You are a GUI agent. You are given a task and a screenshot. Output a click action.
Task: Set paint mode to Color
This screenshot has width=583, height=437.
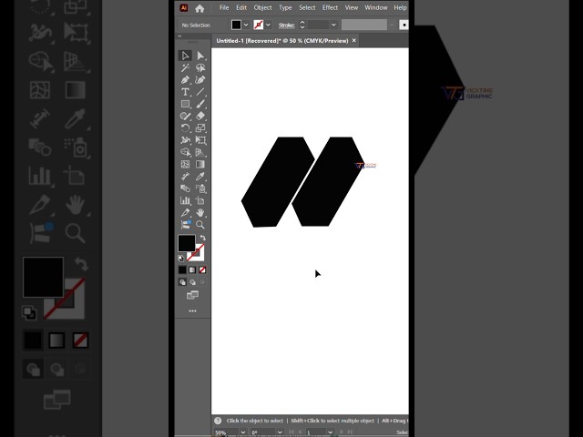[x=182, y=269]
